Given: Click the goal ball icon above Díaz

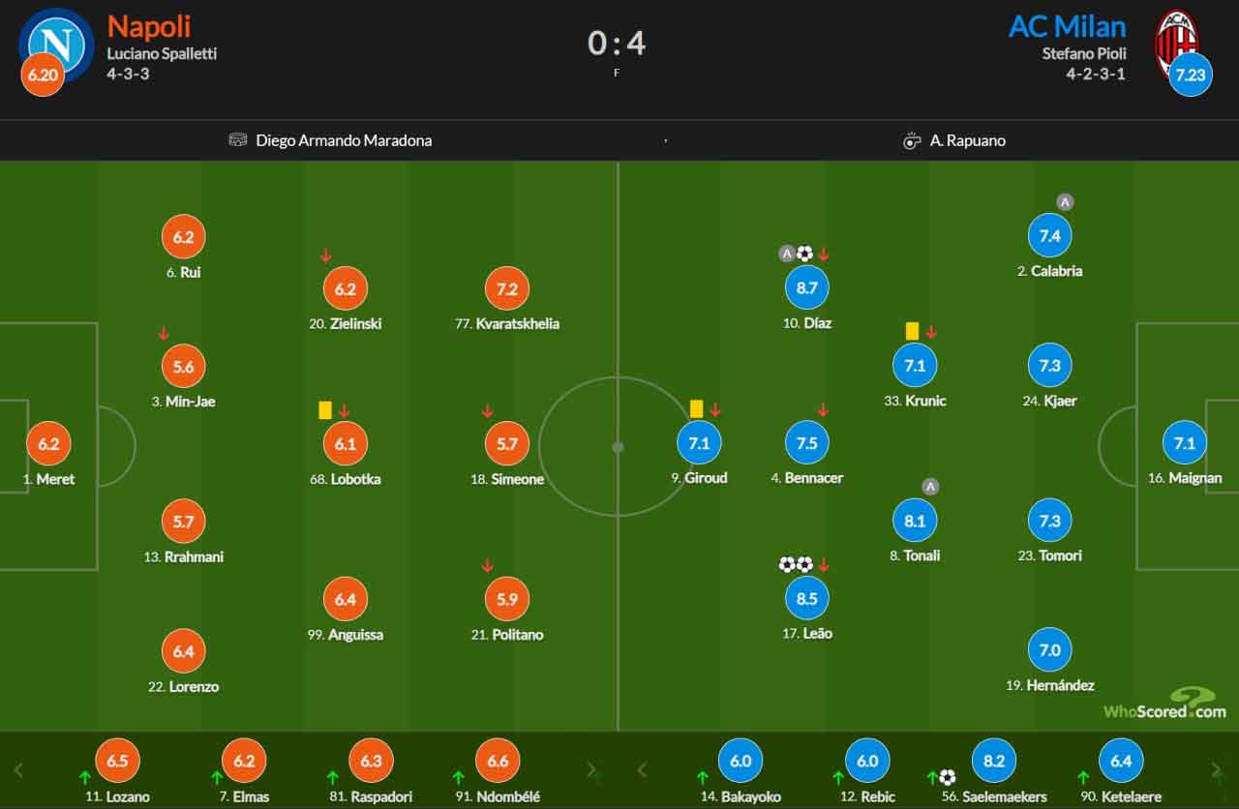Looking at the screenshot, I should tap(804, 255).
